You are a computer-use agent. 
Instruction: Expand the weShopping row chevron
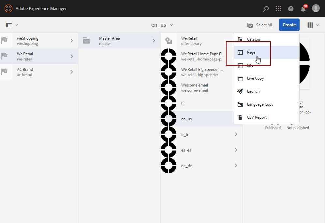(72, 41)
